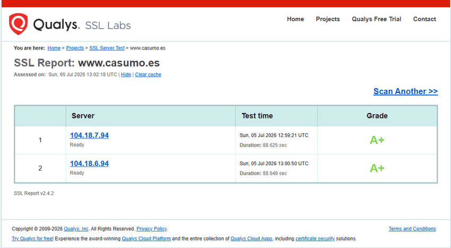Open the Qualys, Inc footer link
The height and width of the screenshot is (248, 451).
click(x=76, y=229)
